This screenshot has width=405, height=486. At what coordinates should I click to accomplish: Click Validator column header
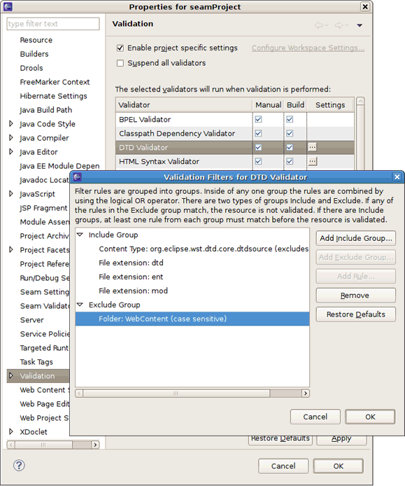point(184,105)
